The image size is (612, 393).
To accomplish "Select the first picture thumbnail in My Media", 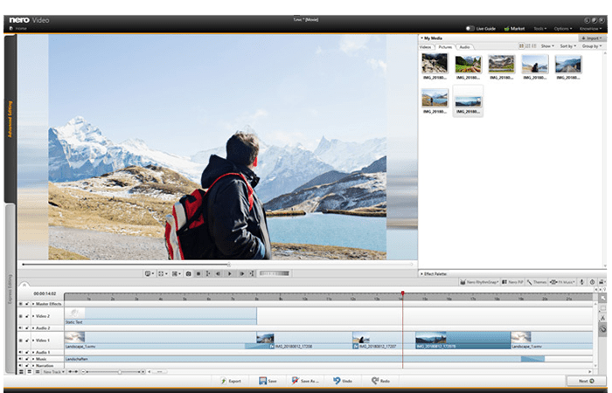I will click(435, 64).
